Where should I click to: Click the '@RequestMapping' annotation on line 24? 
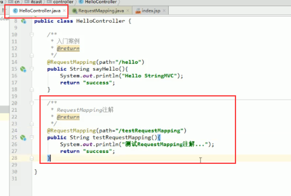[71, 131]
